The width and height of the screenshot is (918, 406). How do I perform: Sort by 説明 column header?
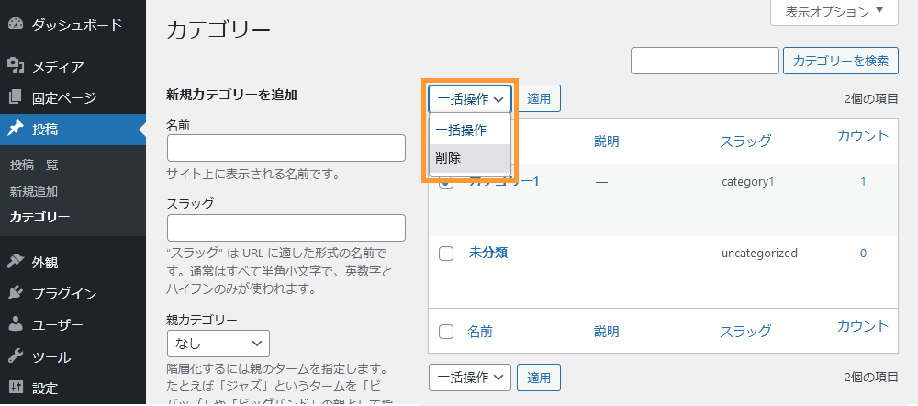pyautogui.click(x=607, y=141)
